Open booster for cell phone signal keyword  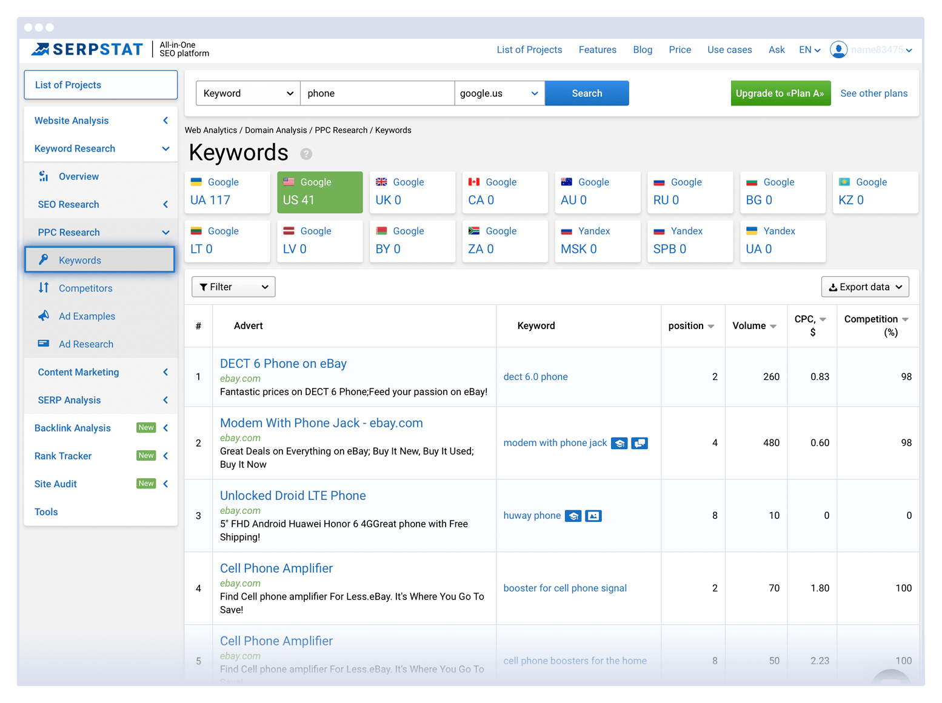point(565,588)
